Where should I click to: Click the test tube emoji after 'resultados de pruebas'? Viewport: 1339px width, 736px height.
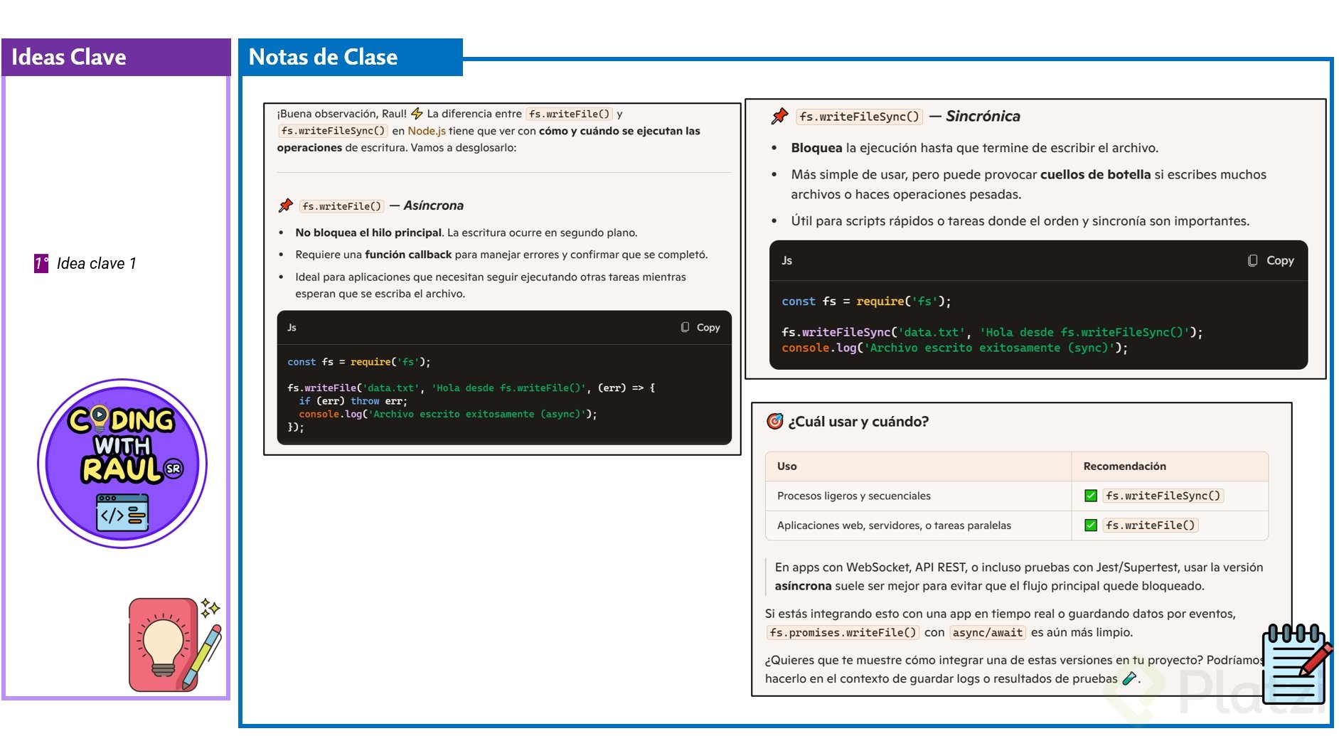1129,678
